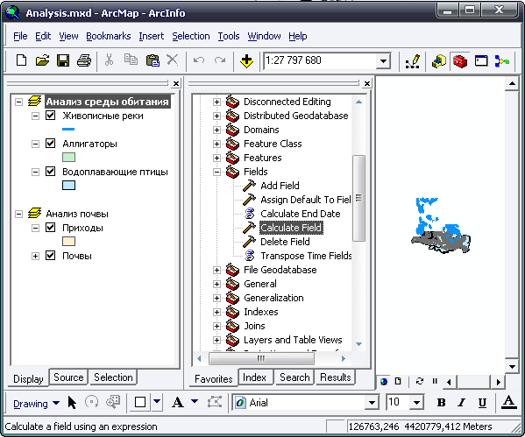This screenshot has height=437, width=525.
Task: Toggle Italic text formatting
Action: [462, 403]
